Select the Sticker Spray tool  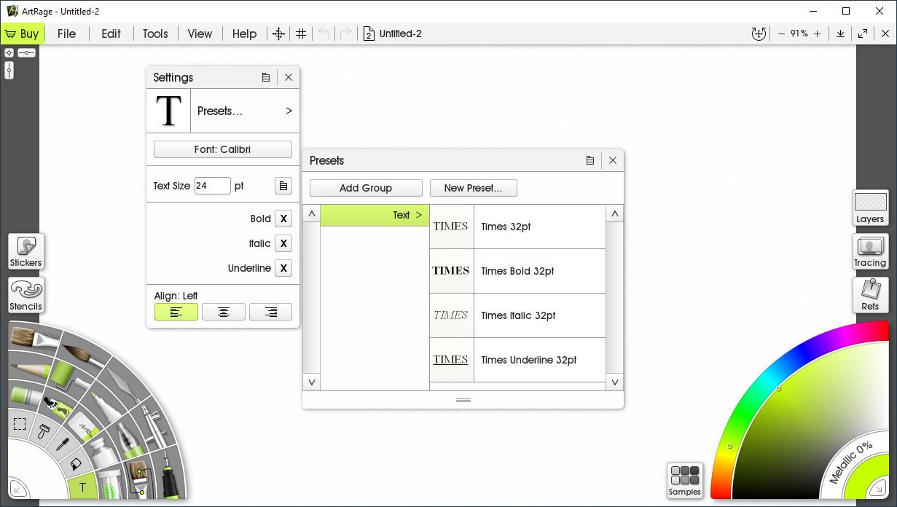[60, 408]
